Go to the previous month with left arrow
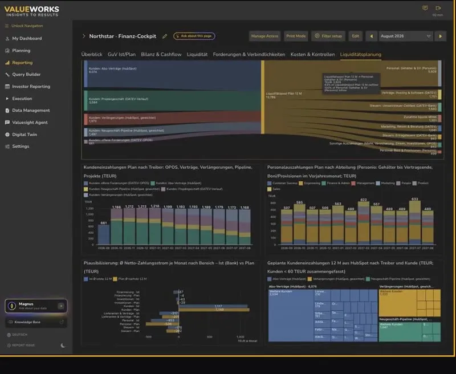456x374 pixels. click(x=372, y=36)
